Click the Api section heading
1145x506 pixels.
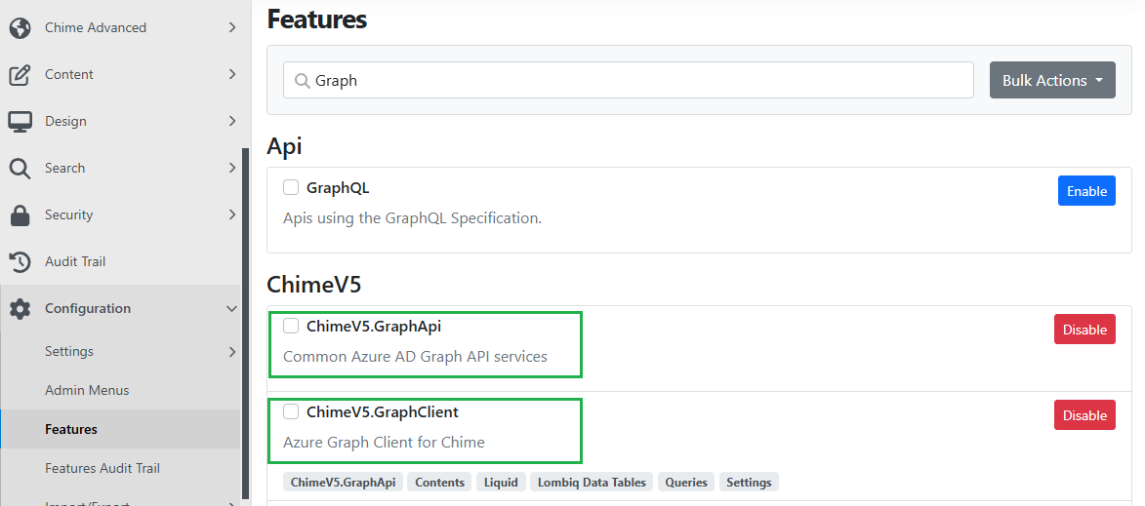pyautogui.click(x=285, y=146)
